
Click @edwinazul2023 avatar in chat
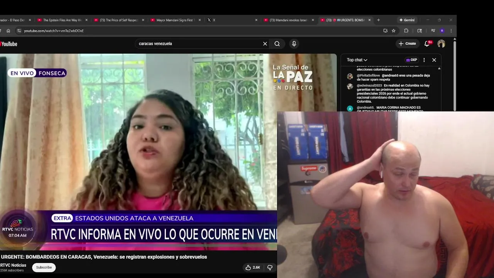click(350, 86)
